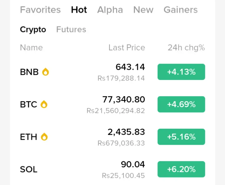Sort by 24h chg% column header
The image size is (225, 185).
click(x=186, y=47)
